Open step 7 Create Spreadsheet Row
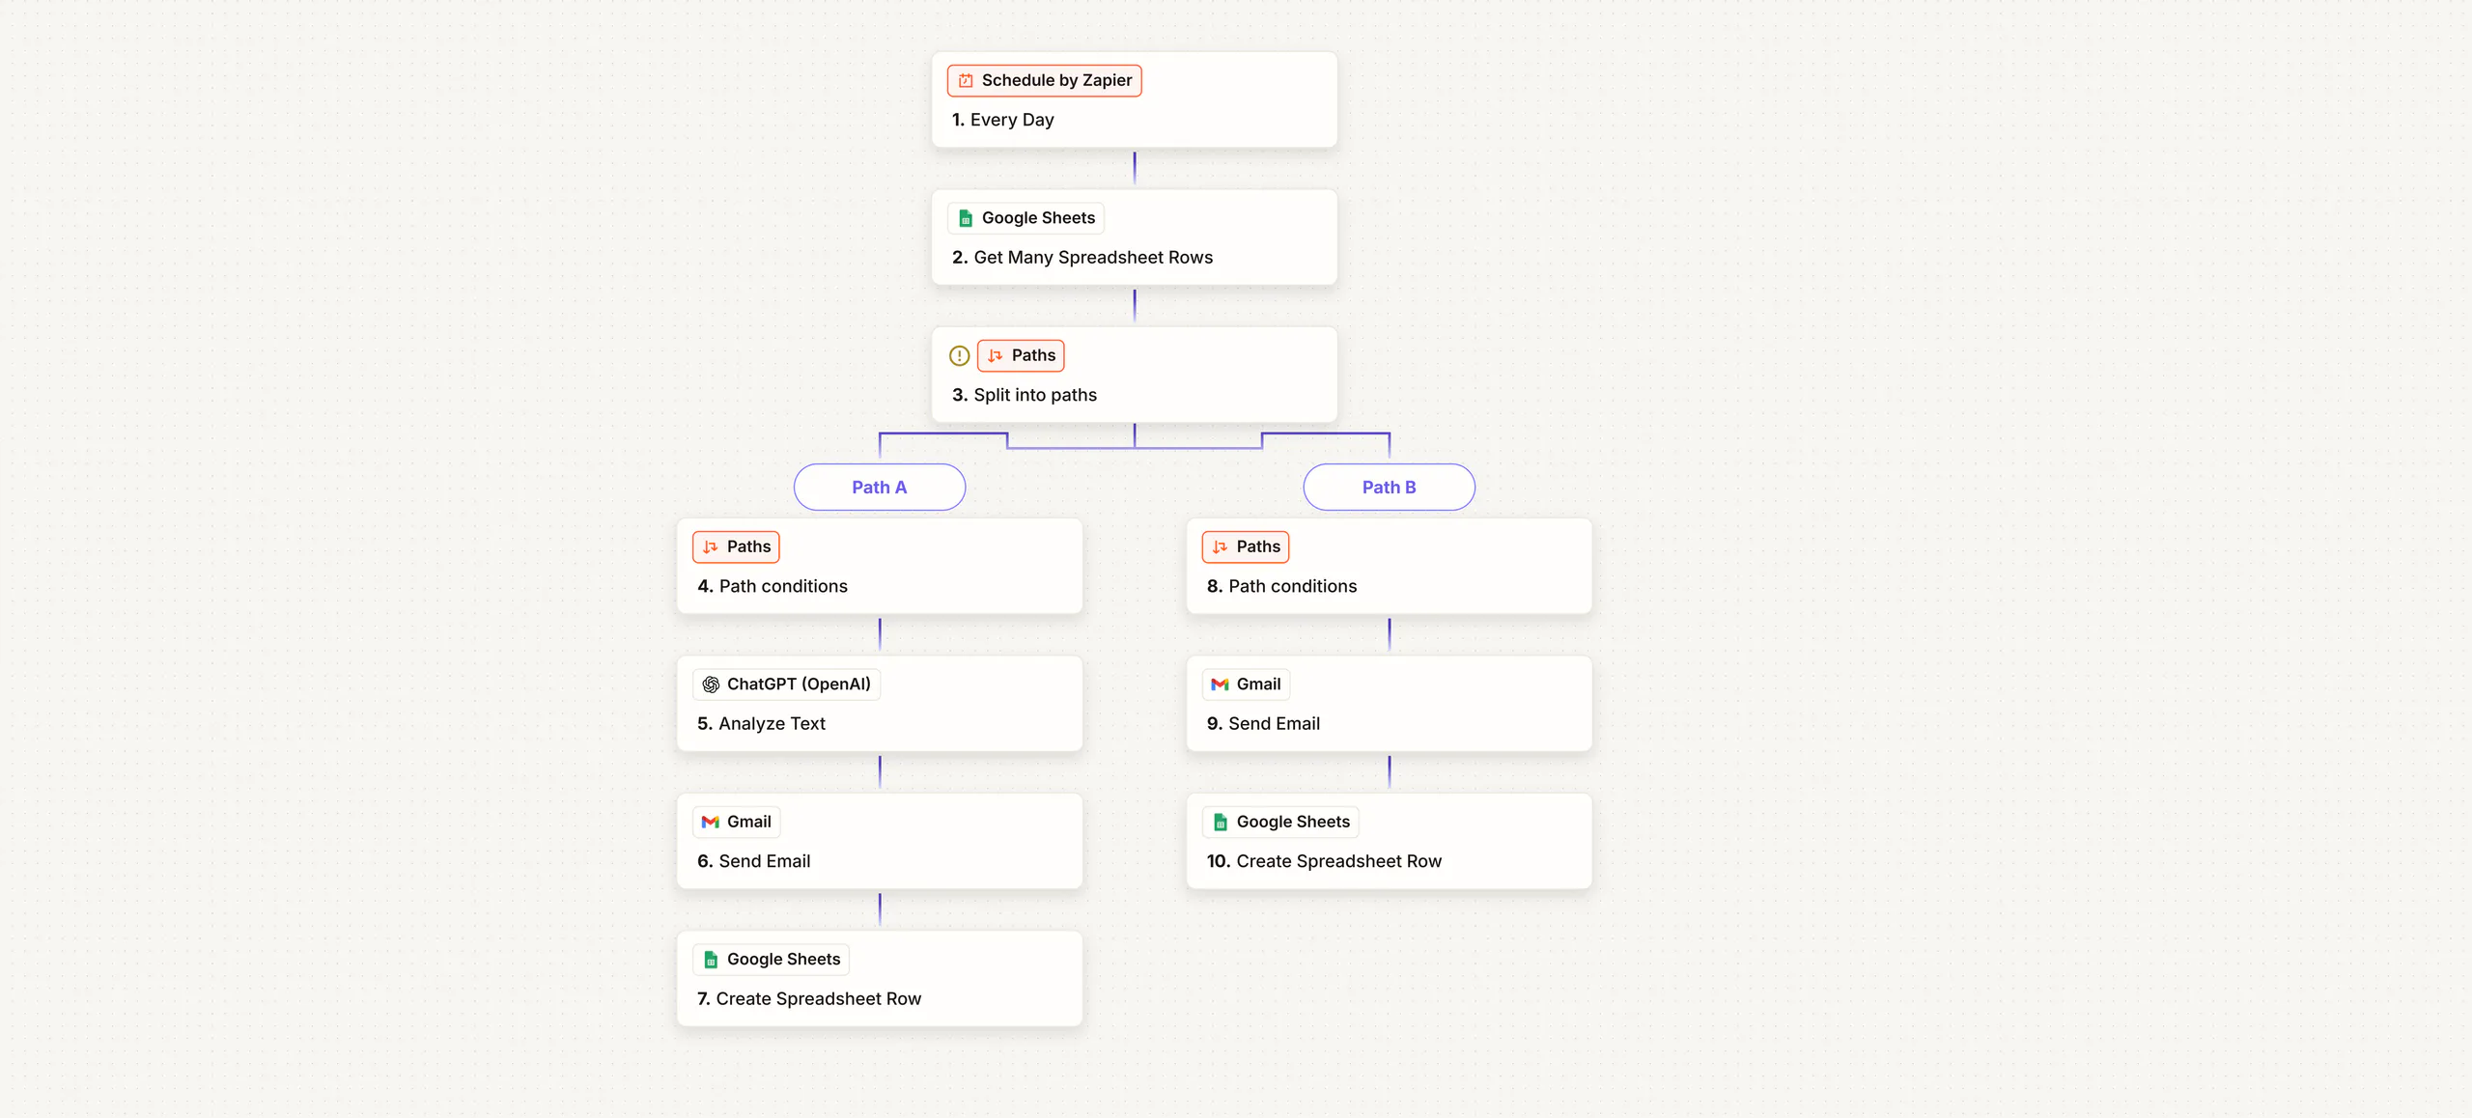Viewport: 2472px width, 1118px height. coord(880,979)
